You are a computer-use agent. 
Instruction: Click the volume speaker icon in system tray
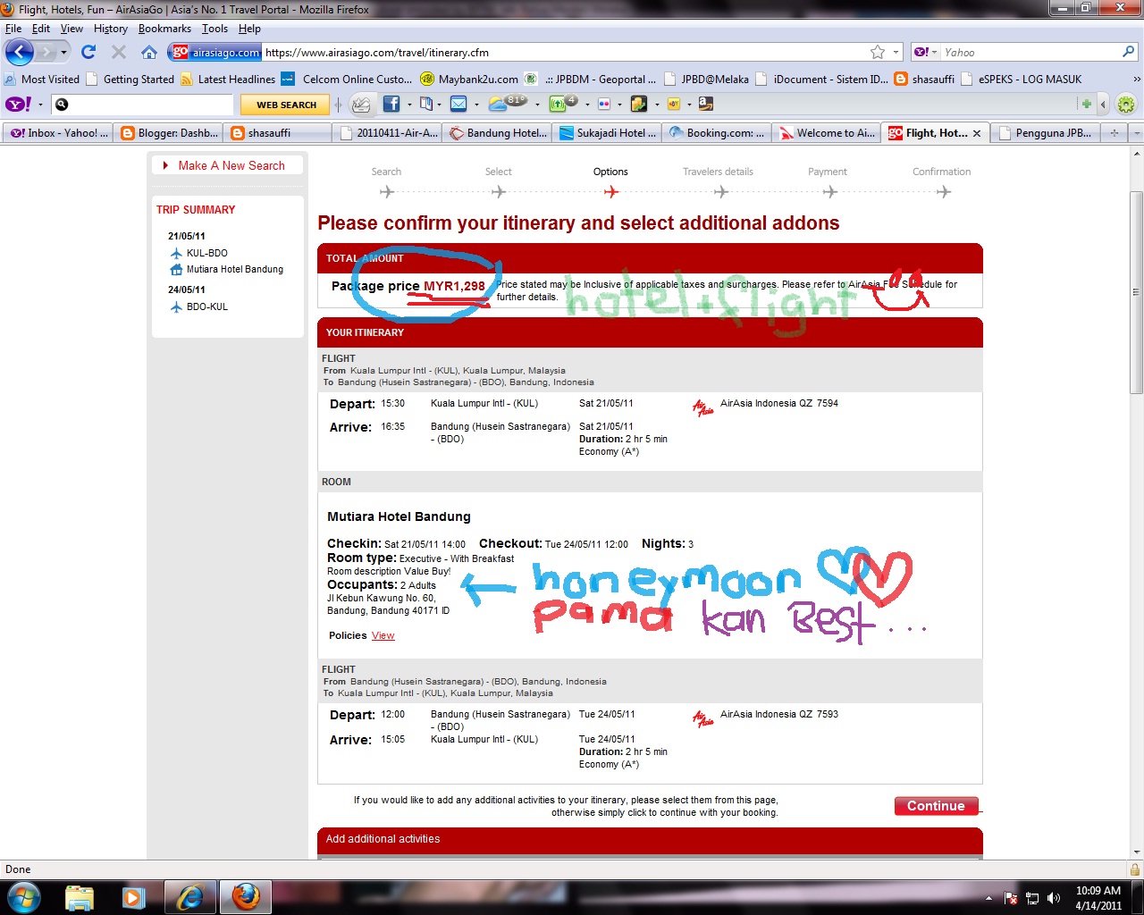click(1054, 898)
